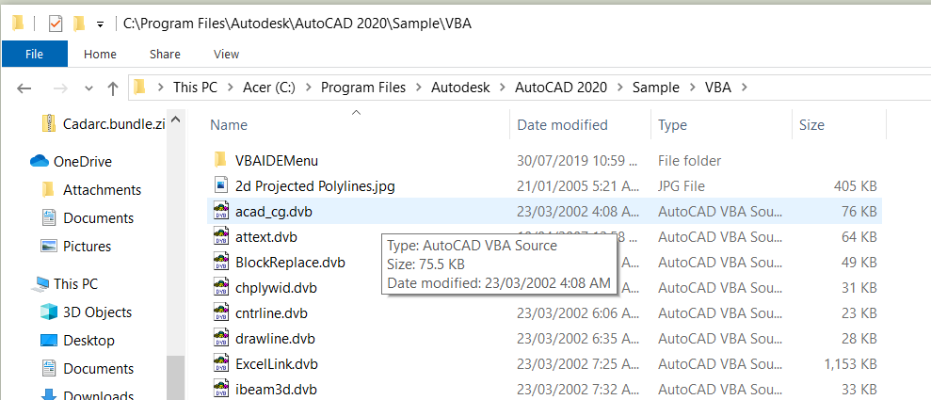
Task: Open the File tab
Action: point(35,54)
